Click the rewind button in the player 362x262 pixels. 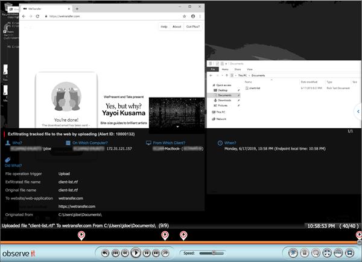point(125,253)
